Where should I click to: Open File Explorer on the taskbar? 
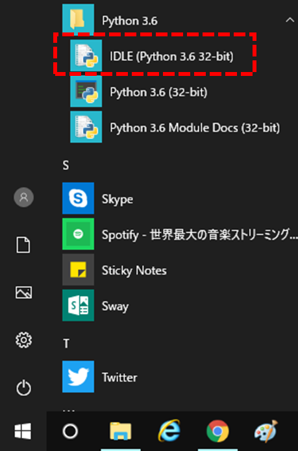[121, 431]
